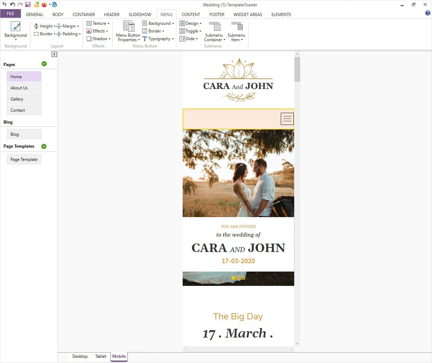Open the Firefox browser preview icon
The height and width of the screenshot is (363, 432).
pos(44,5)
